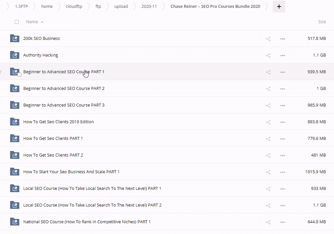This screenshot has width=334, height=234.
Task: Open How To Start Your Seo Business And Scale PART 1
Action: point(71,172)
